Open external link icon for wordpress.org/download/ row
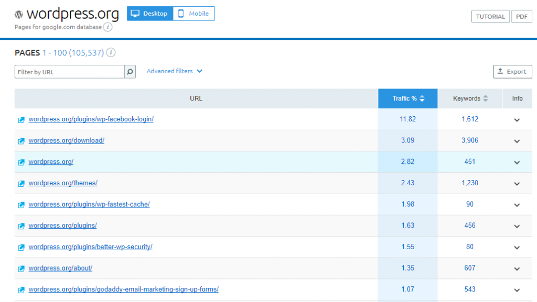 pyautogui.click(x=21, y=141)
